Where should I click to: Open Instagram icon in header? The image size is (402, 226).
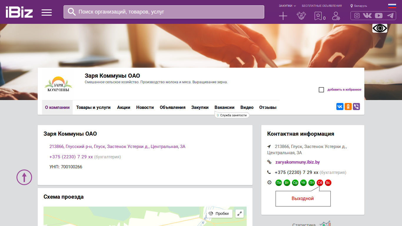point(357,16)
